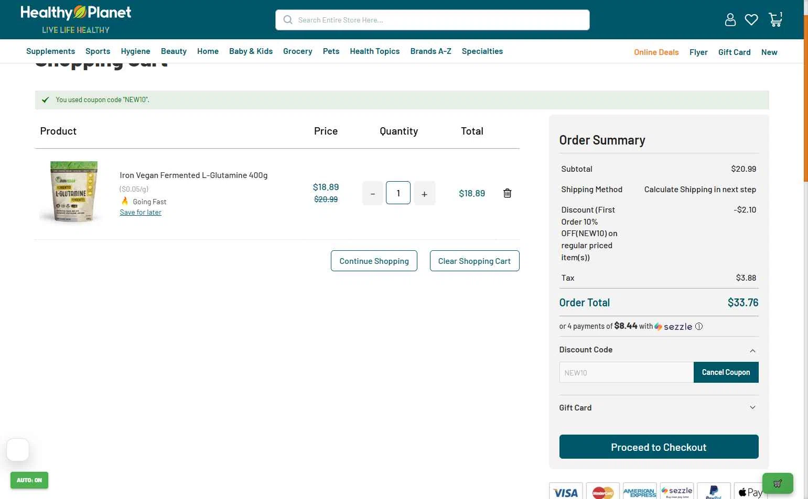
Task: Delete L-Glutamine item with trash icon
Action: (507, 193)
